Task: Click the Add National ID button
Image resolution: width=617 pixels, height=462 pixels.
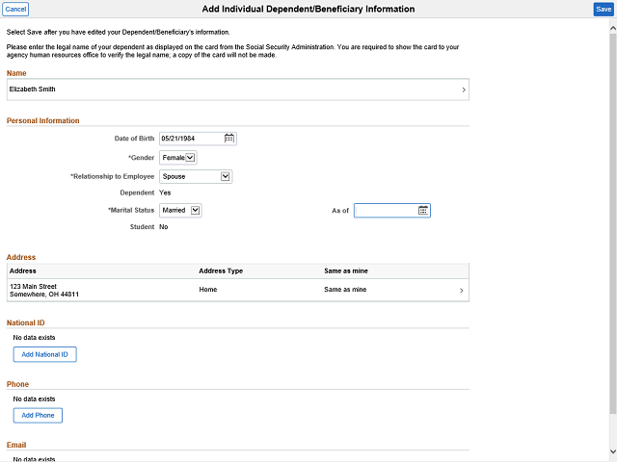Action: [45, 354]
